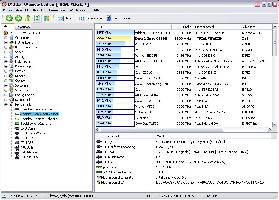Expand the Datenträger tree node
Screen dimensions: 279x200
(6, 66)
